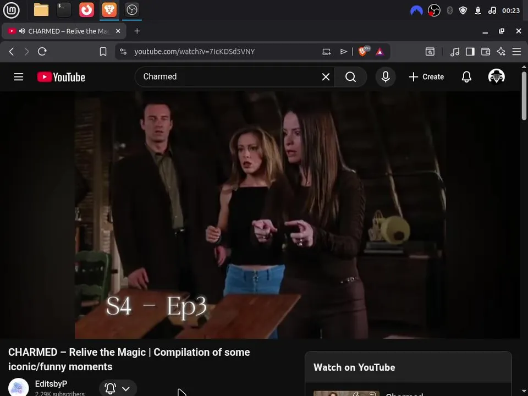This screenshot has height=396, width=528.
Task: Open Leo AI assistant star icon
Action: click(x=501, y=52)
